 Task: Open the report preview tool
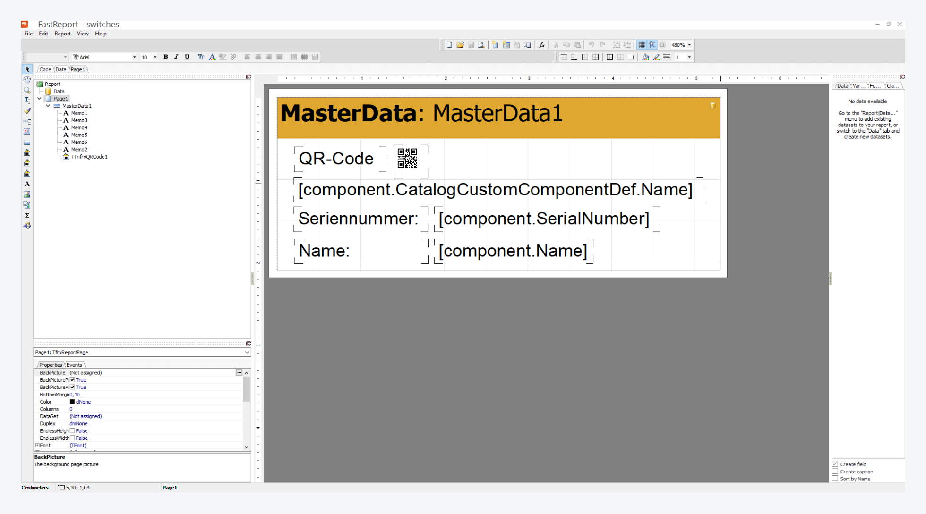point(481,45)
